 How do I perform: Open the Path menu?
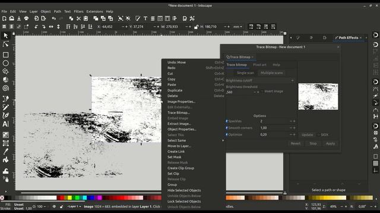tap(58, 11)
